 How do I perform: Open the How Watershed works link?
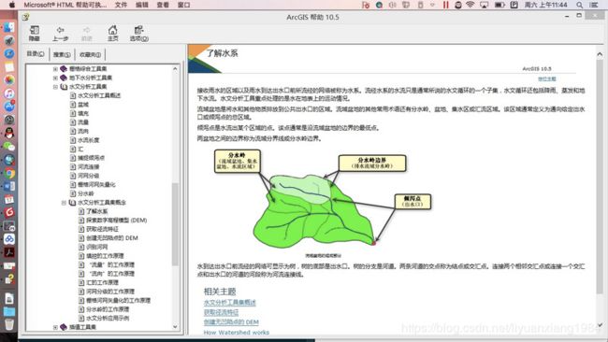(236, 333)
